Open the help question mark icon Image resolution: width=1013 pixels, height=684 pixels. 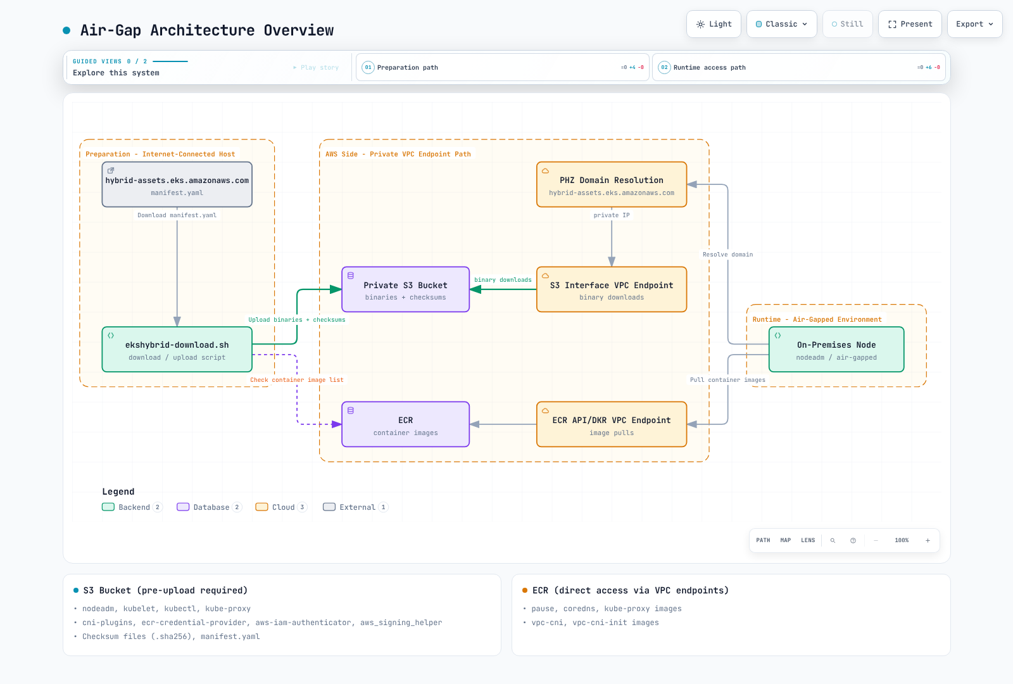click(853, 540)
